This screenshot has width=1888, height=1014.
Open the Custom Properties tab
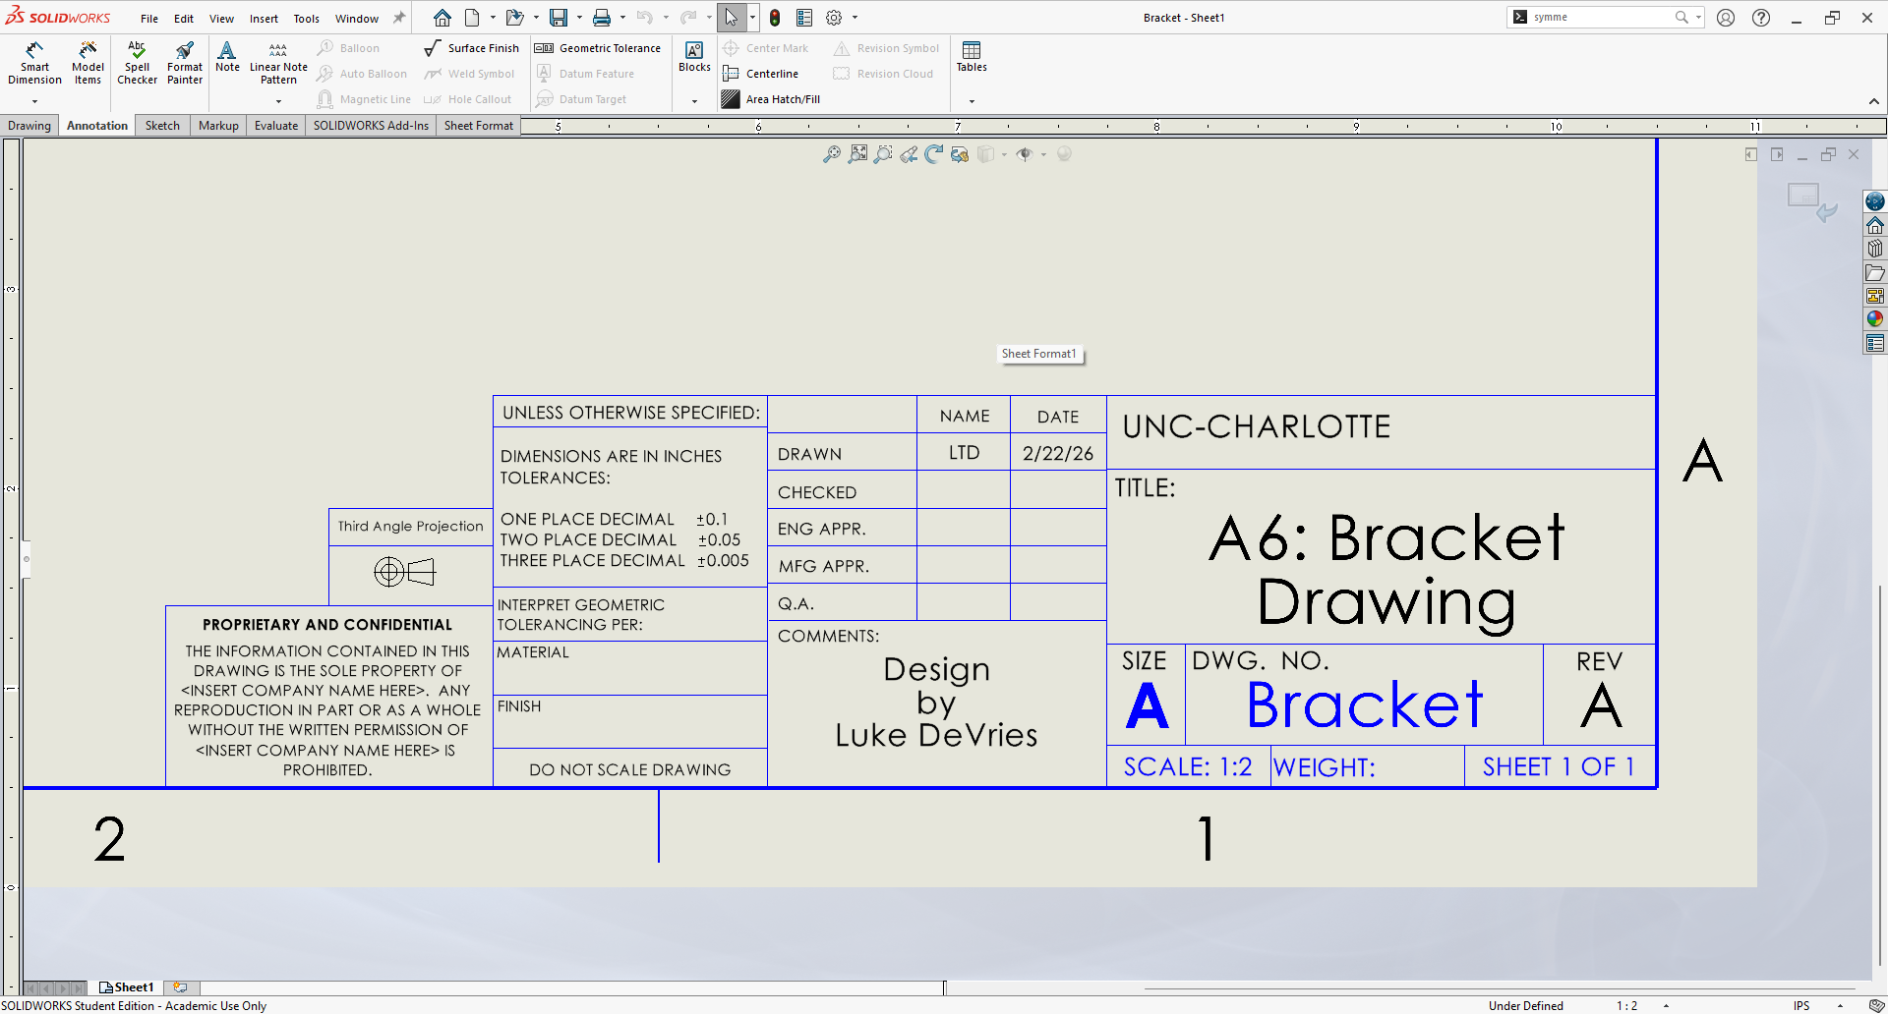click(1875, 343)
